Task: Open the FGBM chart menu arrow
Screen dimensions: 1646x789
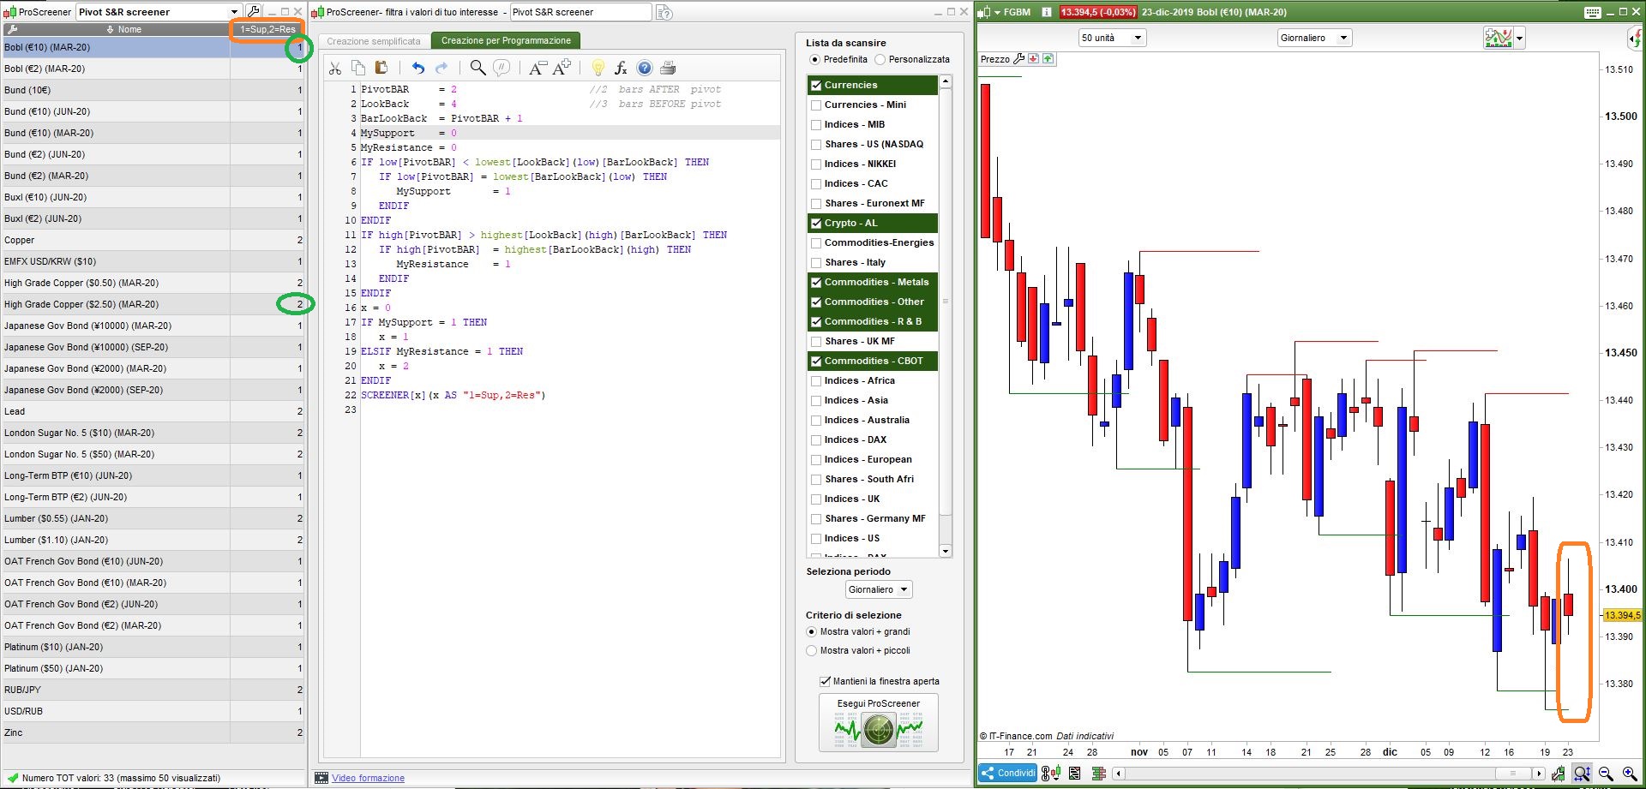Action: point(997,12)
